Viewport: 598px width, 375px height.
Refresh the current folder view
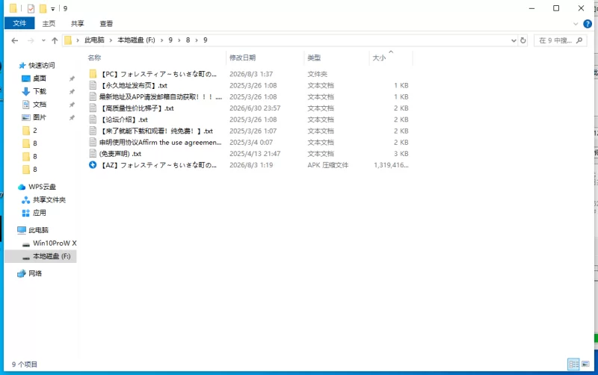[523, 40]
